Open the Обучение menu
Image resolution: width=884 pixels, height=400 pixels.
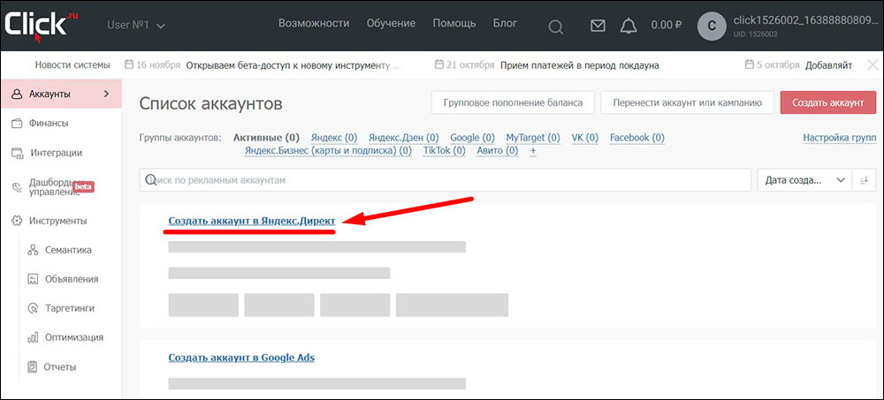coord(391,24)
